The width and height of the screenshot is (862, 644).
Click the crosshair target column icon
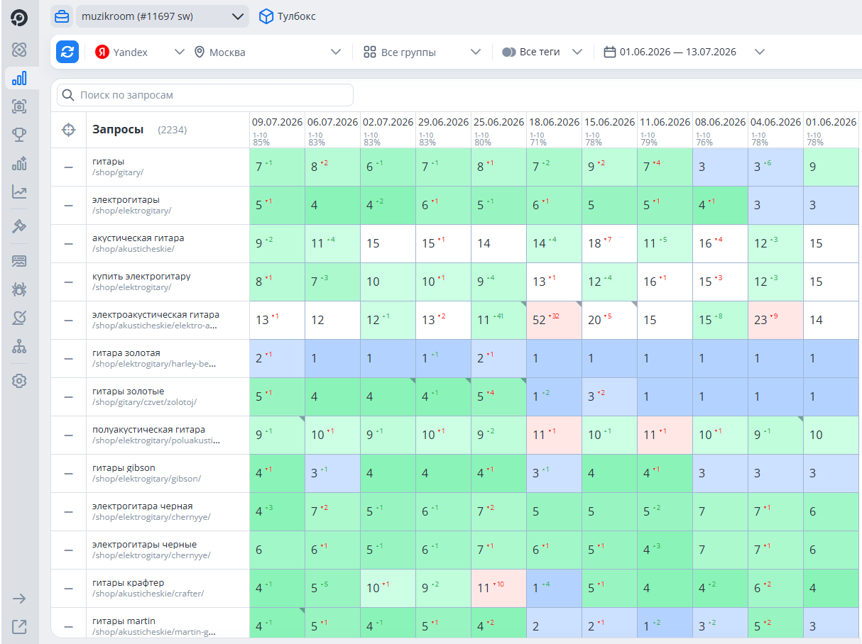pos(68,130)
